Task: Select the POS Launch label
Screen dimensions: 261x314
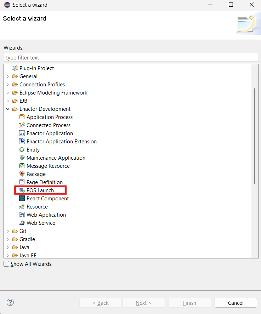Action: [x=40, y=190]
